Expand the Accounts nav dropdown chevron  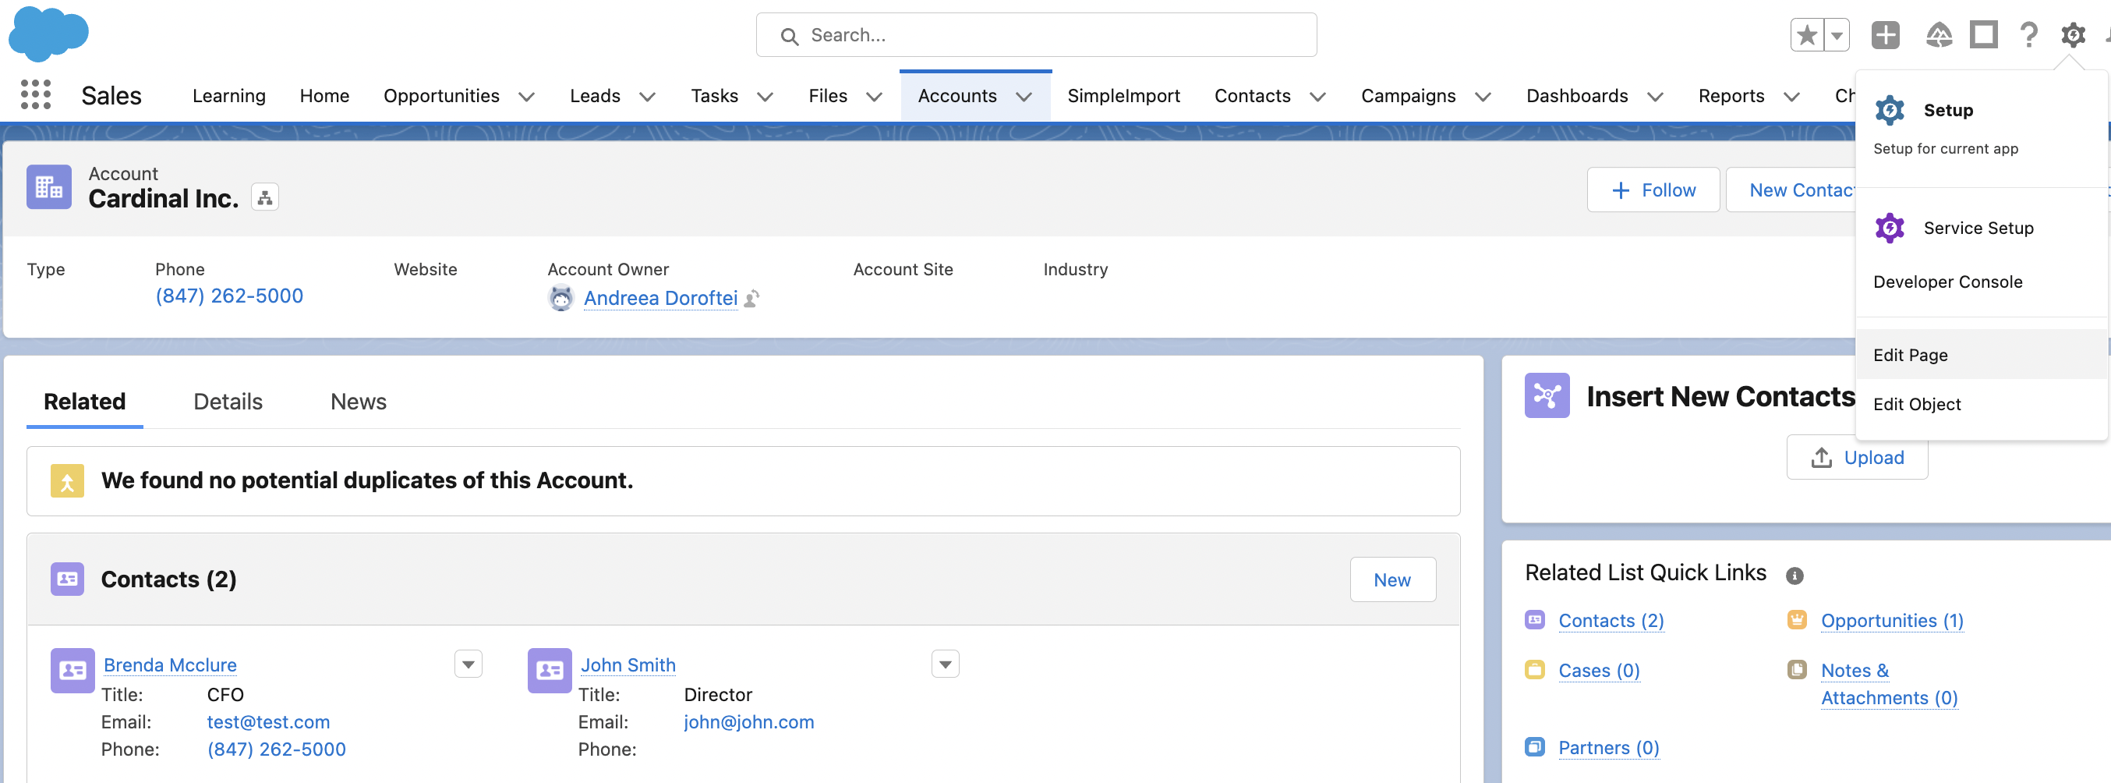(1024, 97)
